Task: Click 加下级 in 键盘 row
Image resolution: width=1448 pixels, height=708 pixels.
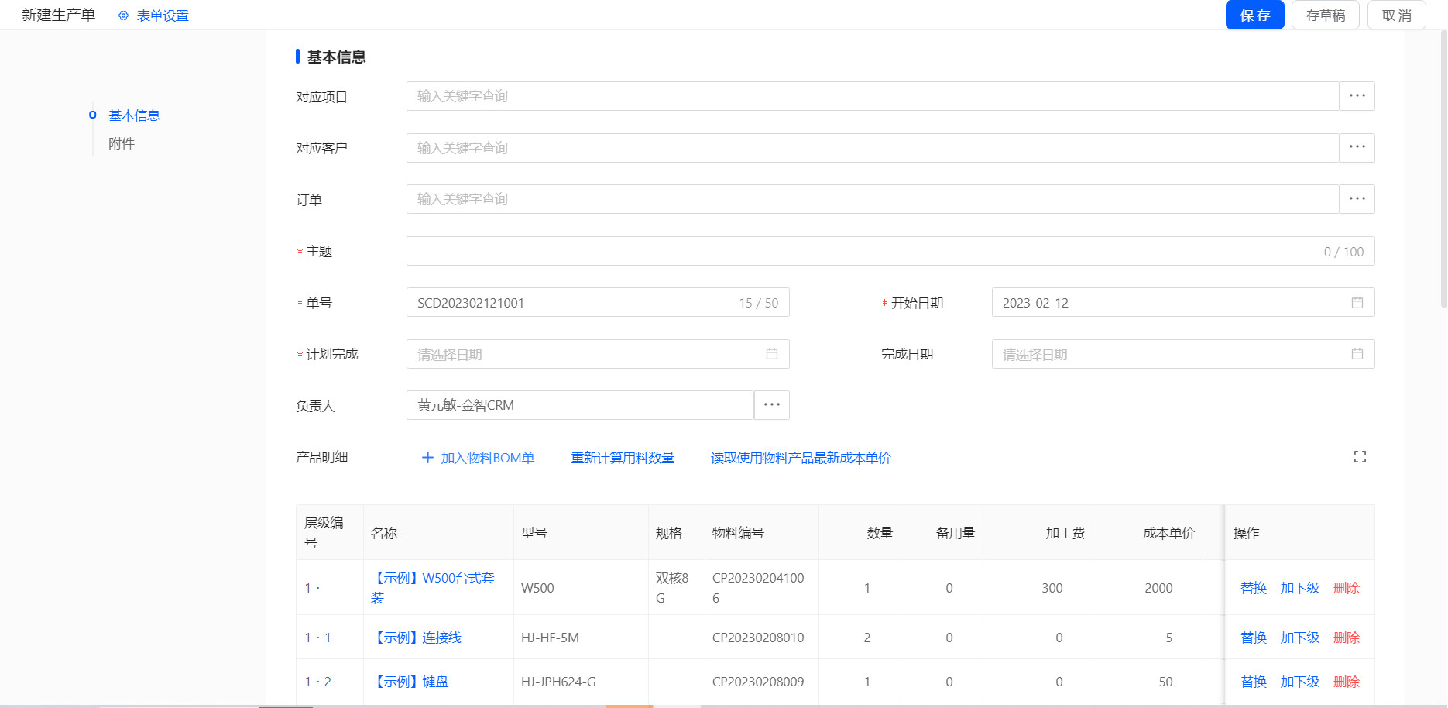Action: click(x=1299, y=682)
